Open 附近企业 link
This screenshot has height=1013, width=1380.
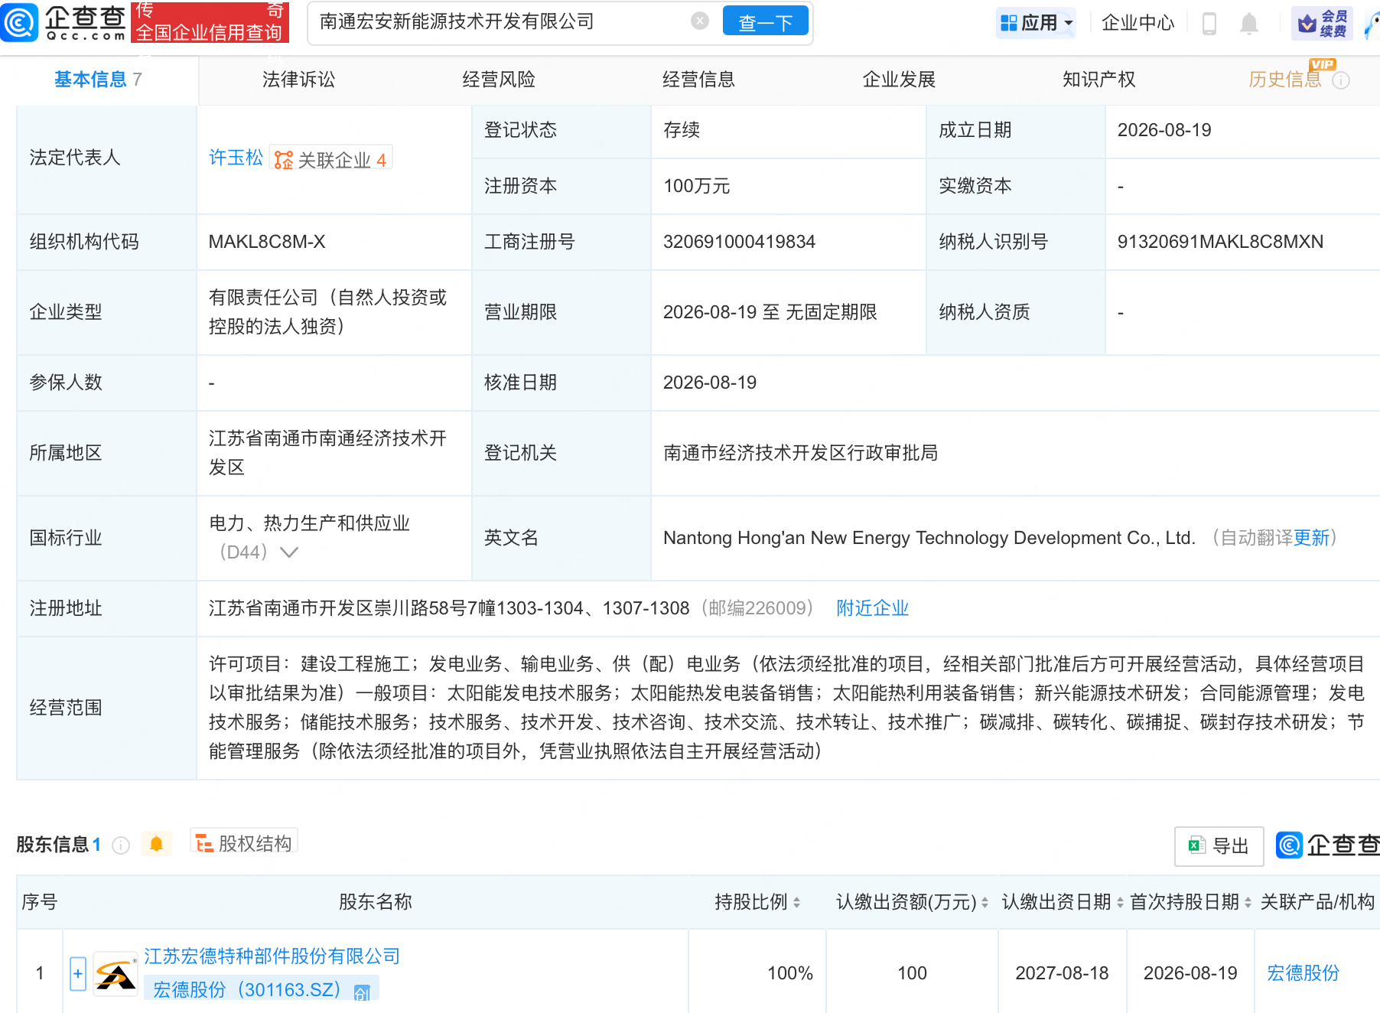coord(872,608)
